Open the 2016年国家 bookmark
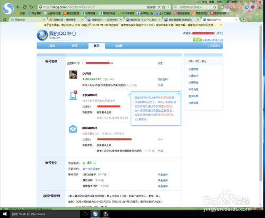265x218 pixels. pos(126,13)
